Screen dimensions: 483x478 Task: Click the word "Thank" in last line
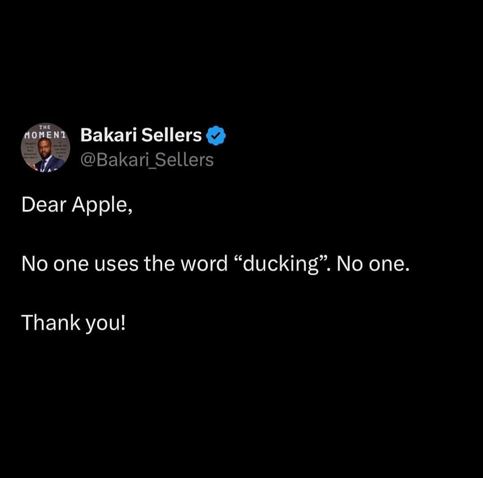pos(50,322)
